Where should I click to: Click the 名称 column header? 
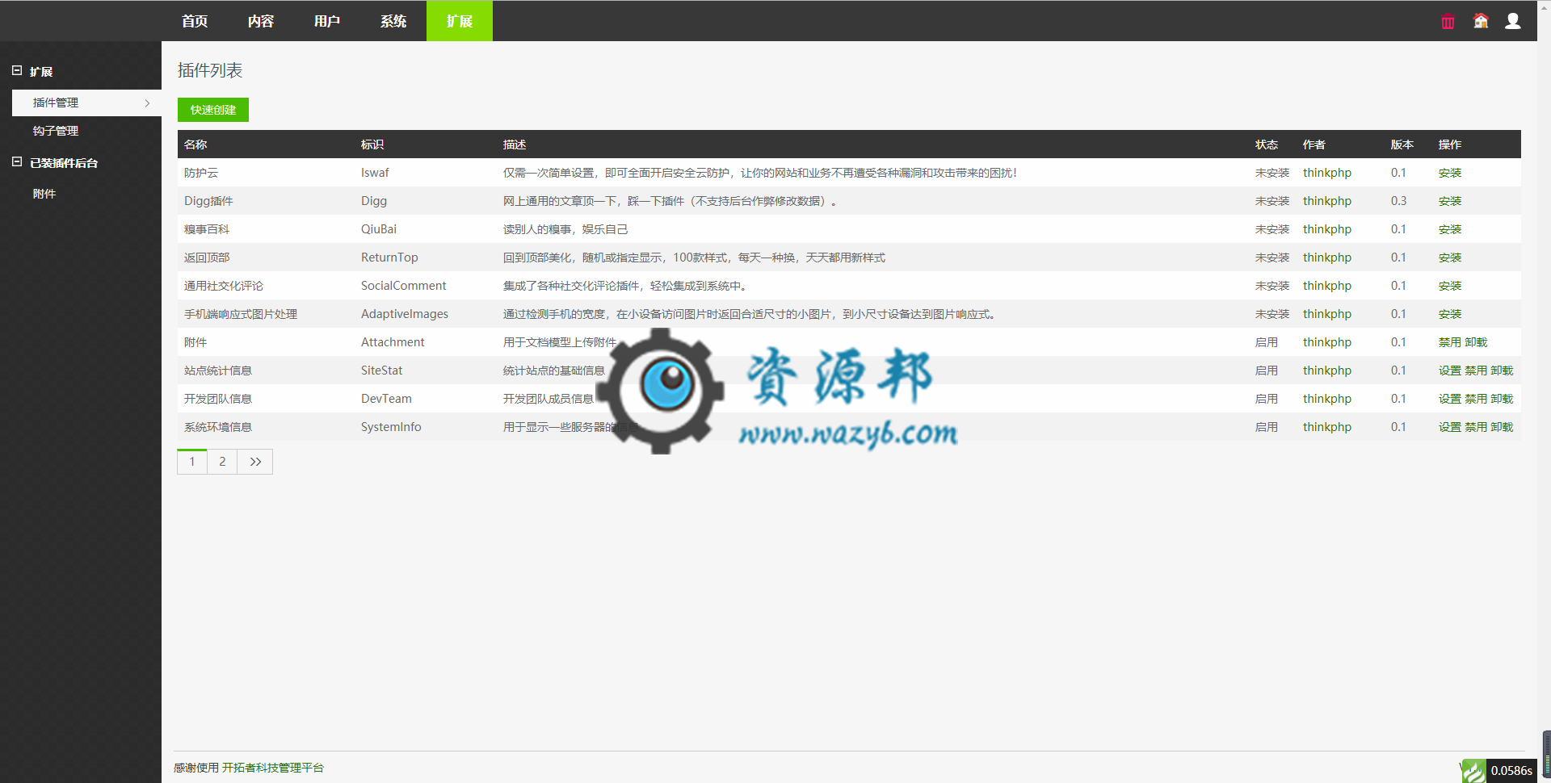coord(195,144)
